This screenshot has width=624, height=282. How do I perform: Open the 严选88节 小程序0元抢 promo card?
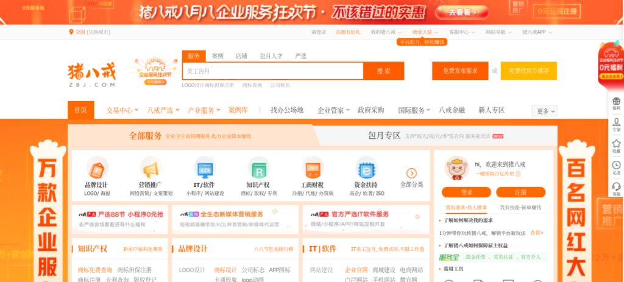120,219
